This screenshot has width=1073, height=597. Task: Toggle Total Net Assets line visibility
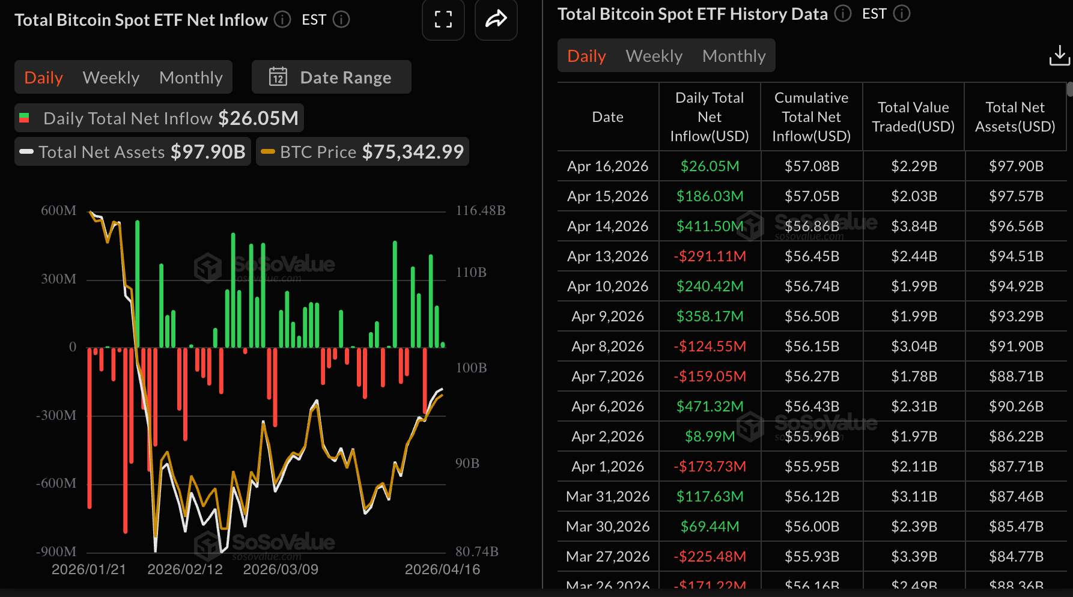click(133, 152)
